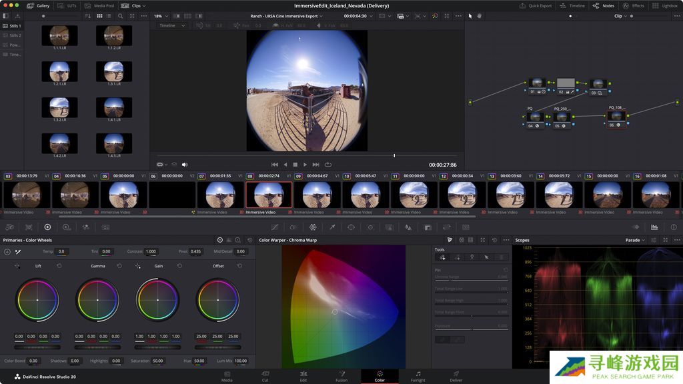Select the pin tool in Color Warper
683x384 pixels.
click(472, 257)
